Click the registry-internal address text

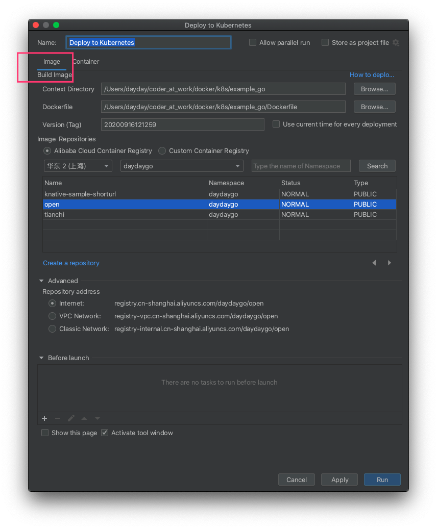click(x=202, y=329)
